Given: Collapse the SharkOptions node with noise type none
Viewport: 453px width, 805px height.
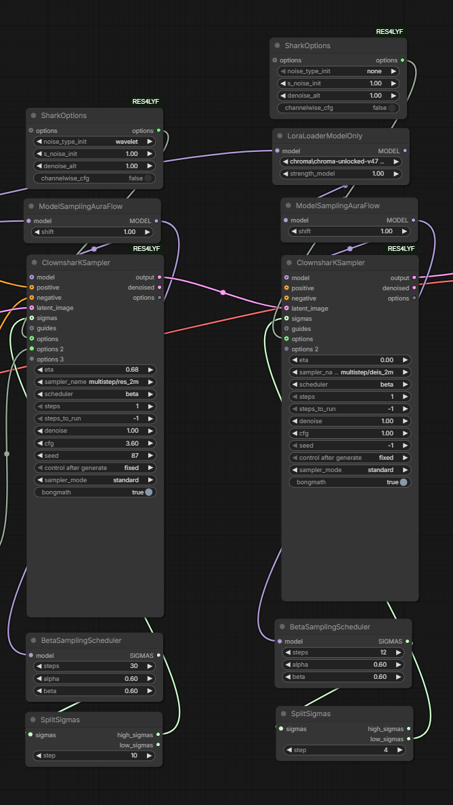Looking at the screenshot, I should point(278,45).
